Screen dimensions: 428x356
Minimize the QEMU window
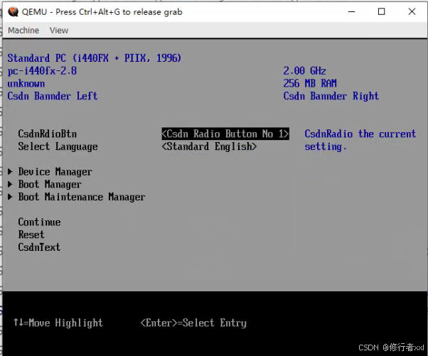tap(351, 12)
